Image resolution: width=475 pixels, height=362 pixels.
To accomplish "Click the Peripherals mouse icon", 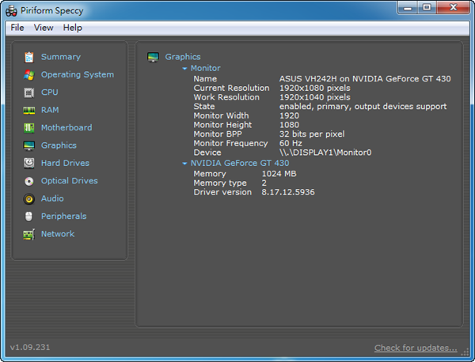I will coord(29,217).
